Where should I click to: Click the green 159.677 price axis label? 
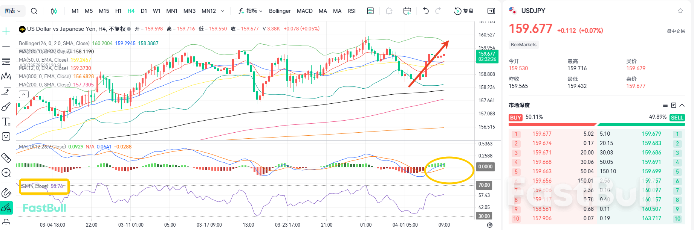[487, 56]
